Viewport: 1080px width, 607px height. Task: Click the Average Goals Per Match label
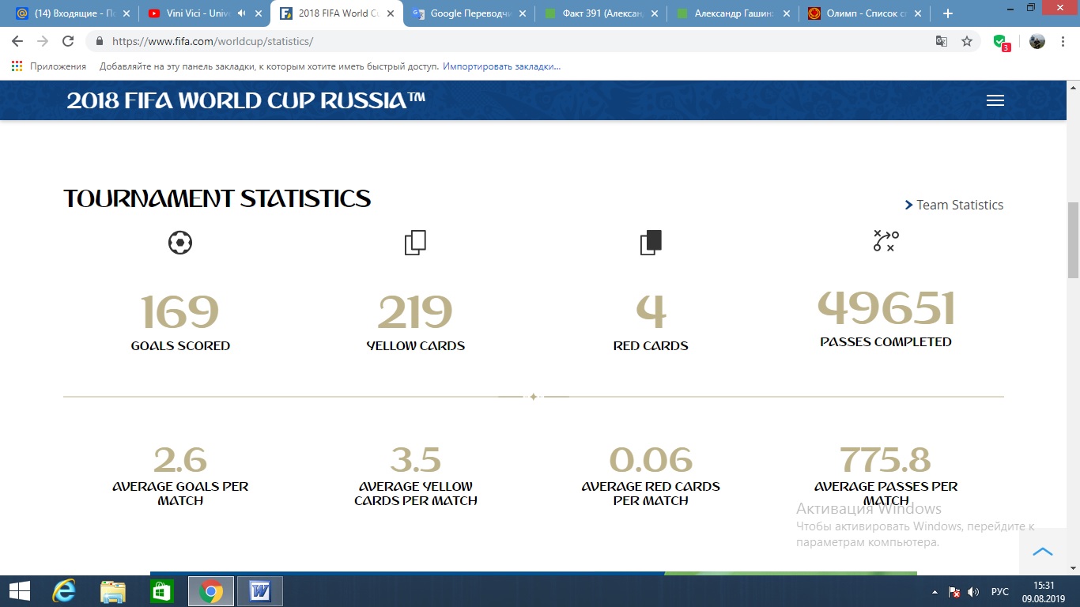pyautogui.click(x=180, y=493)
